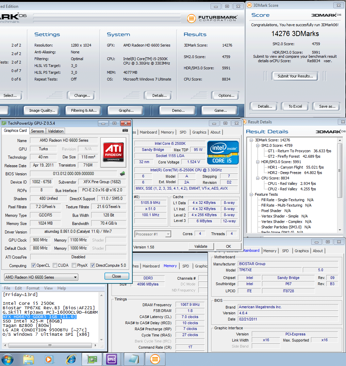The height and width of the screenshot is (366, 346).
Task: Click the BIOS save chip icon in GPU-Z
Action: point(122,173)
